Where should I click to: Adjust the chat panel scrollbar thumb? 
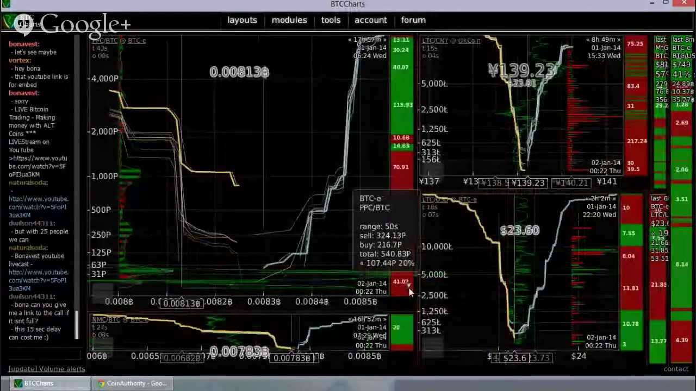[x=77, y=325]
